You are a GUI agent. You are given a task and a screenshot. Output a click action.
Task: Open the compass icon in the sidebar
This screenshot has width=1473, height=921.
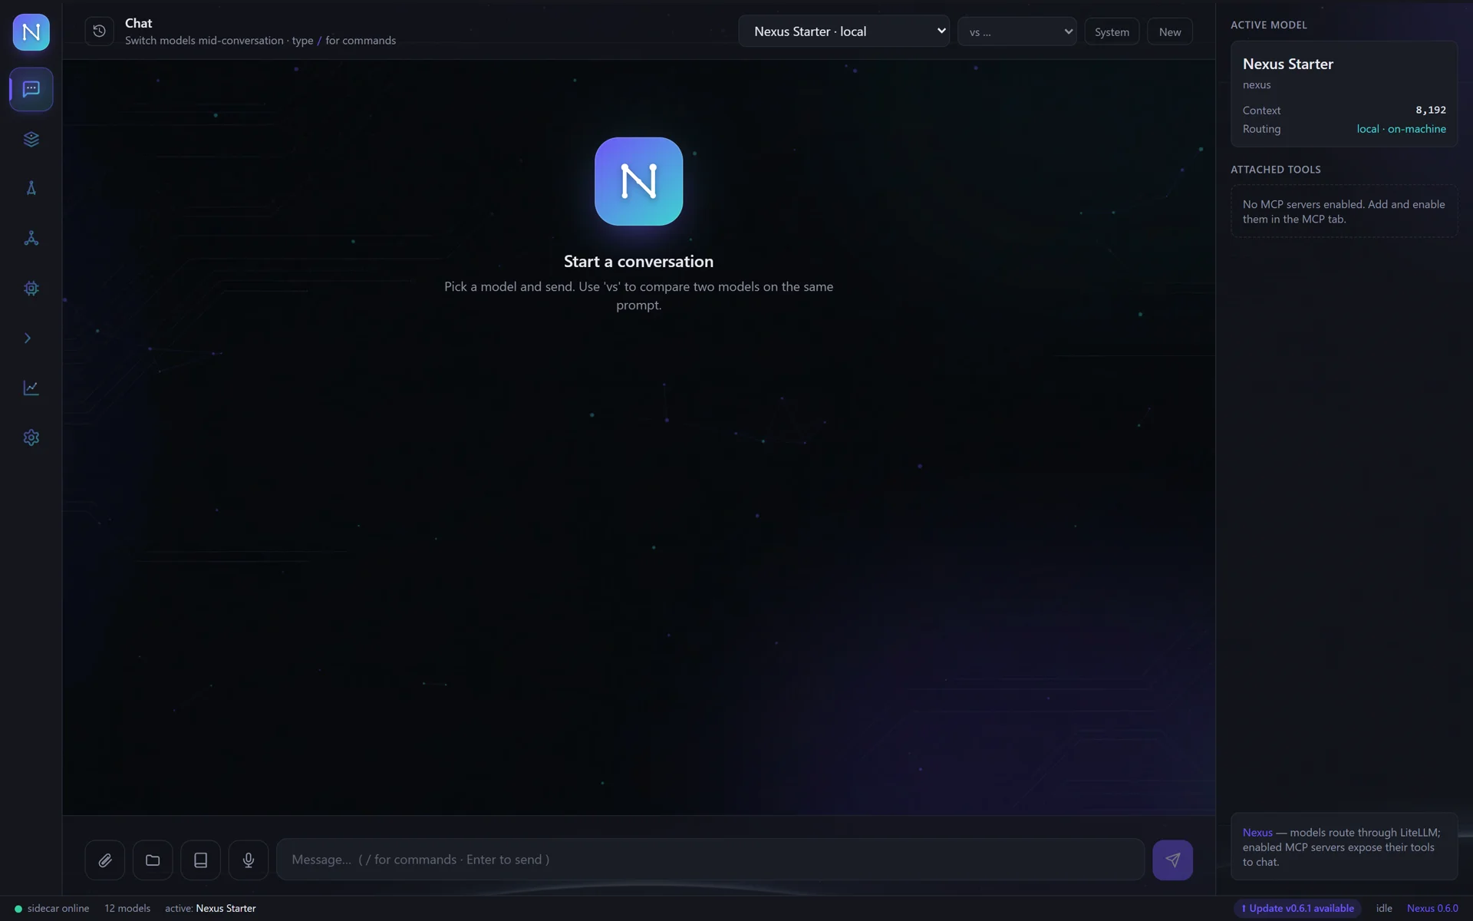[x=31, y=188]
